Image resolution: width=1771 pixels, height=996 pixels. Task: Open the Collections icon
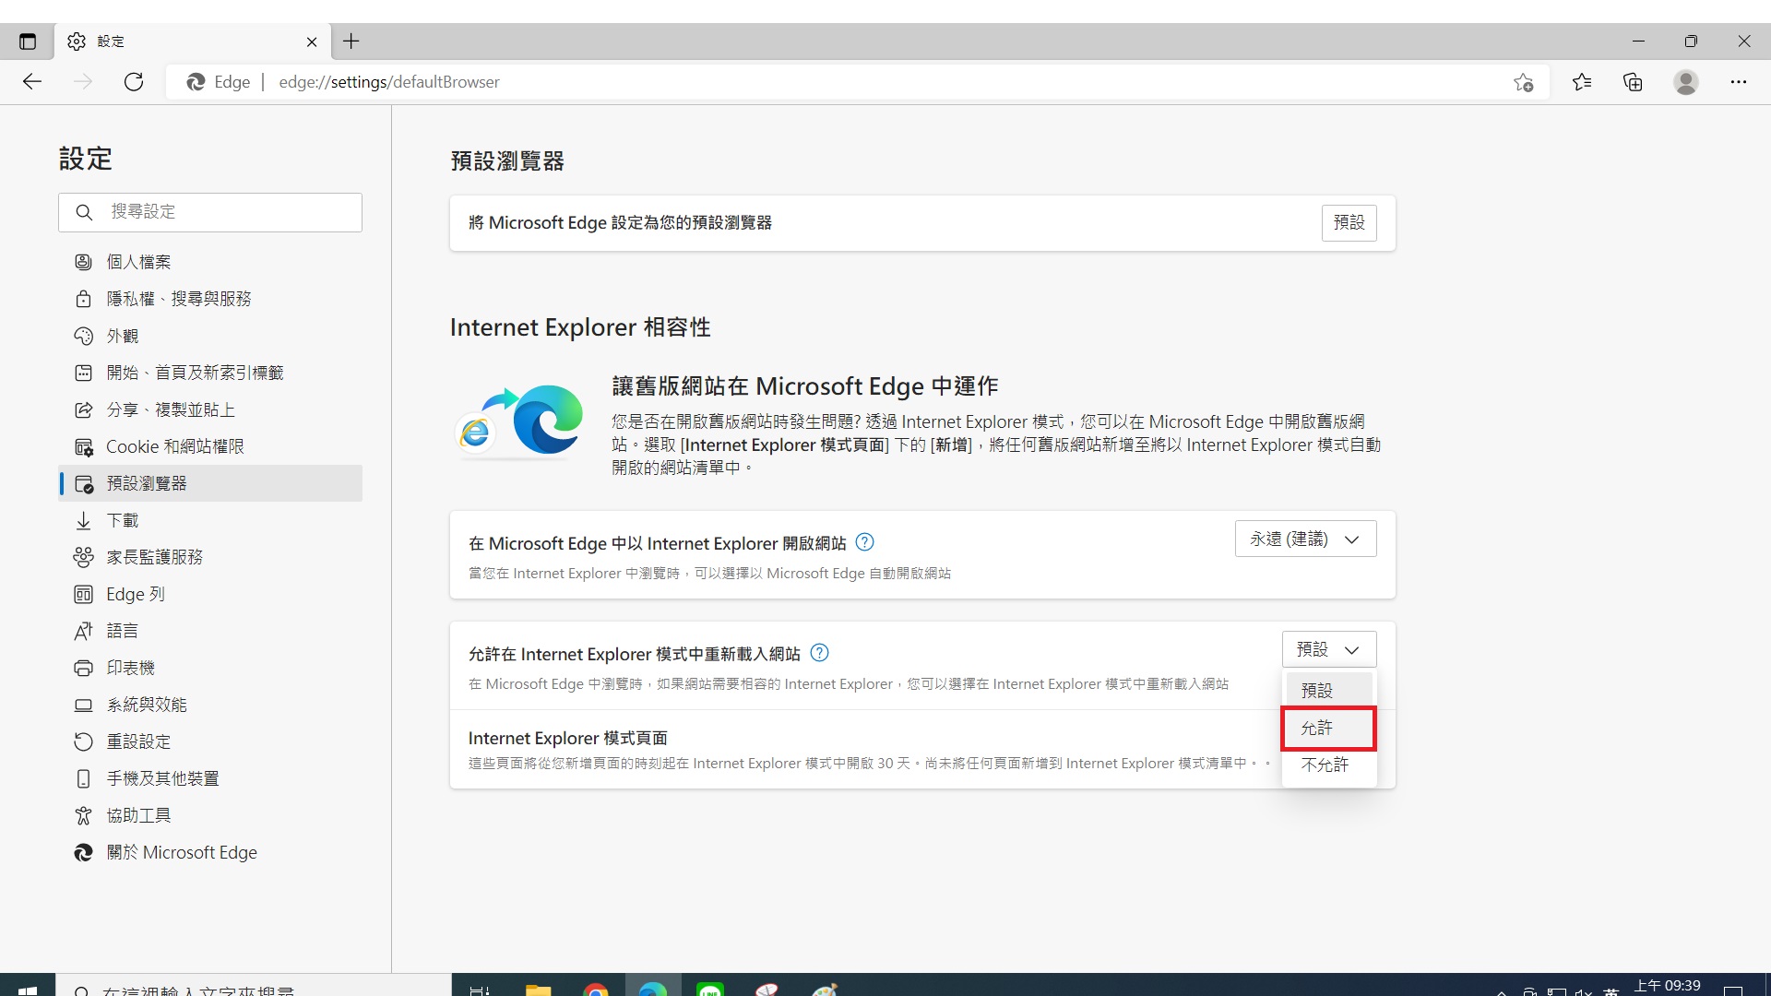tap(1633, 82)
